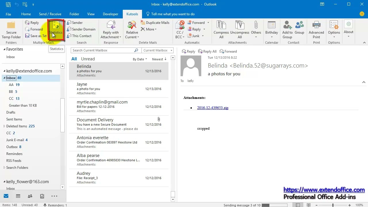Open Advanced Print
The height and width of the screenshot is (207, 368).
(316, 30)
